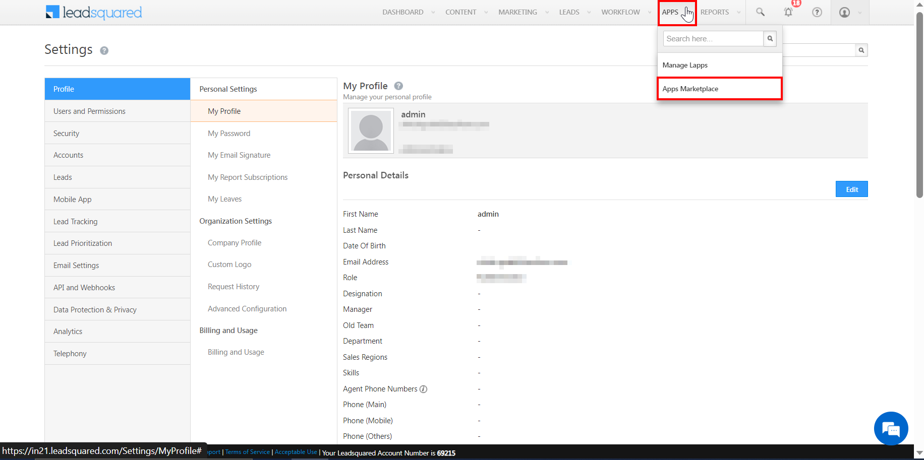Open Email Settings
The width and height of the screenshot is (924, 460).
(118, 266)
